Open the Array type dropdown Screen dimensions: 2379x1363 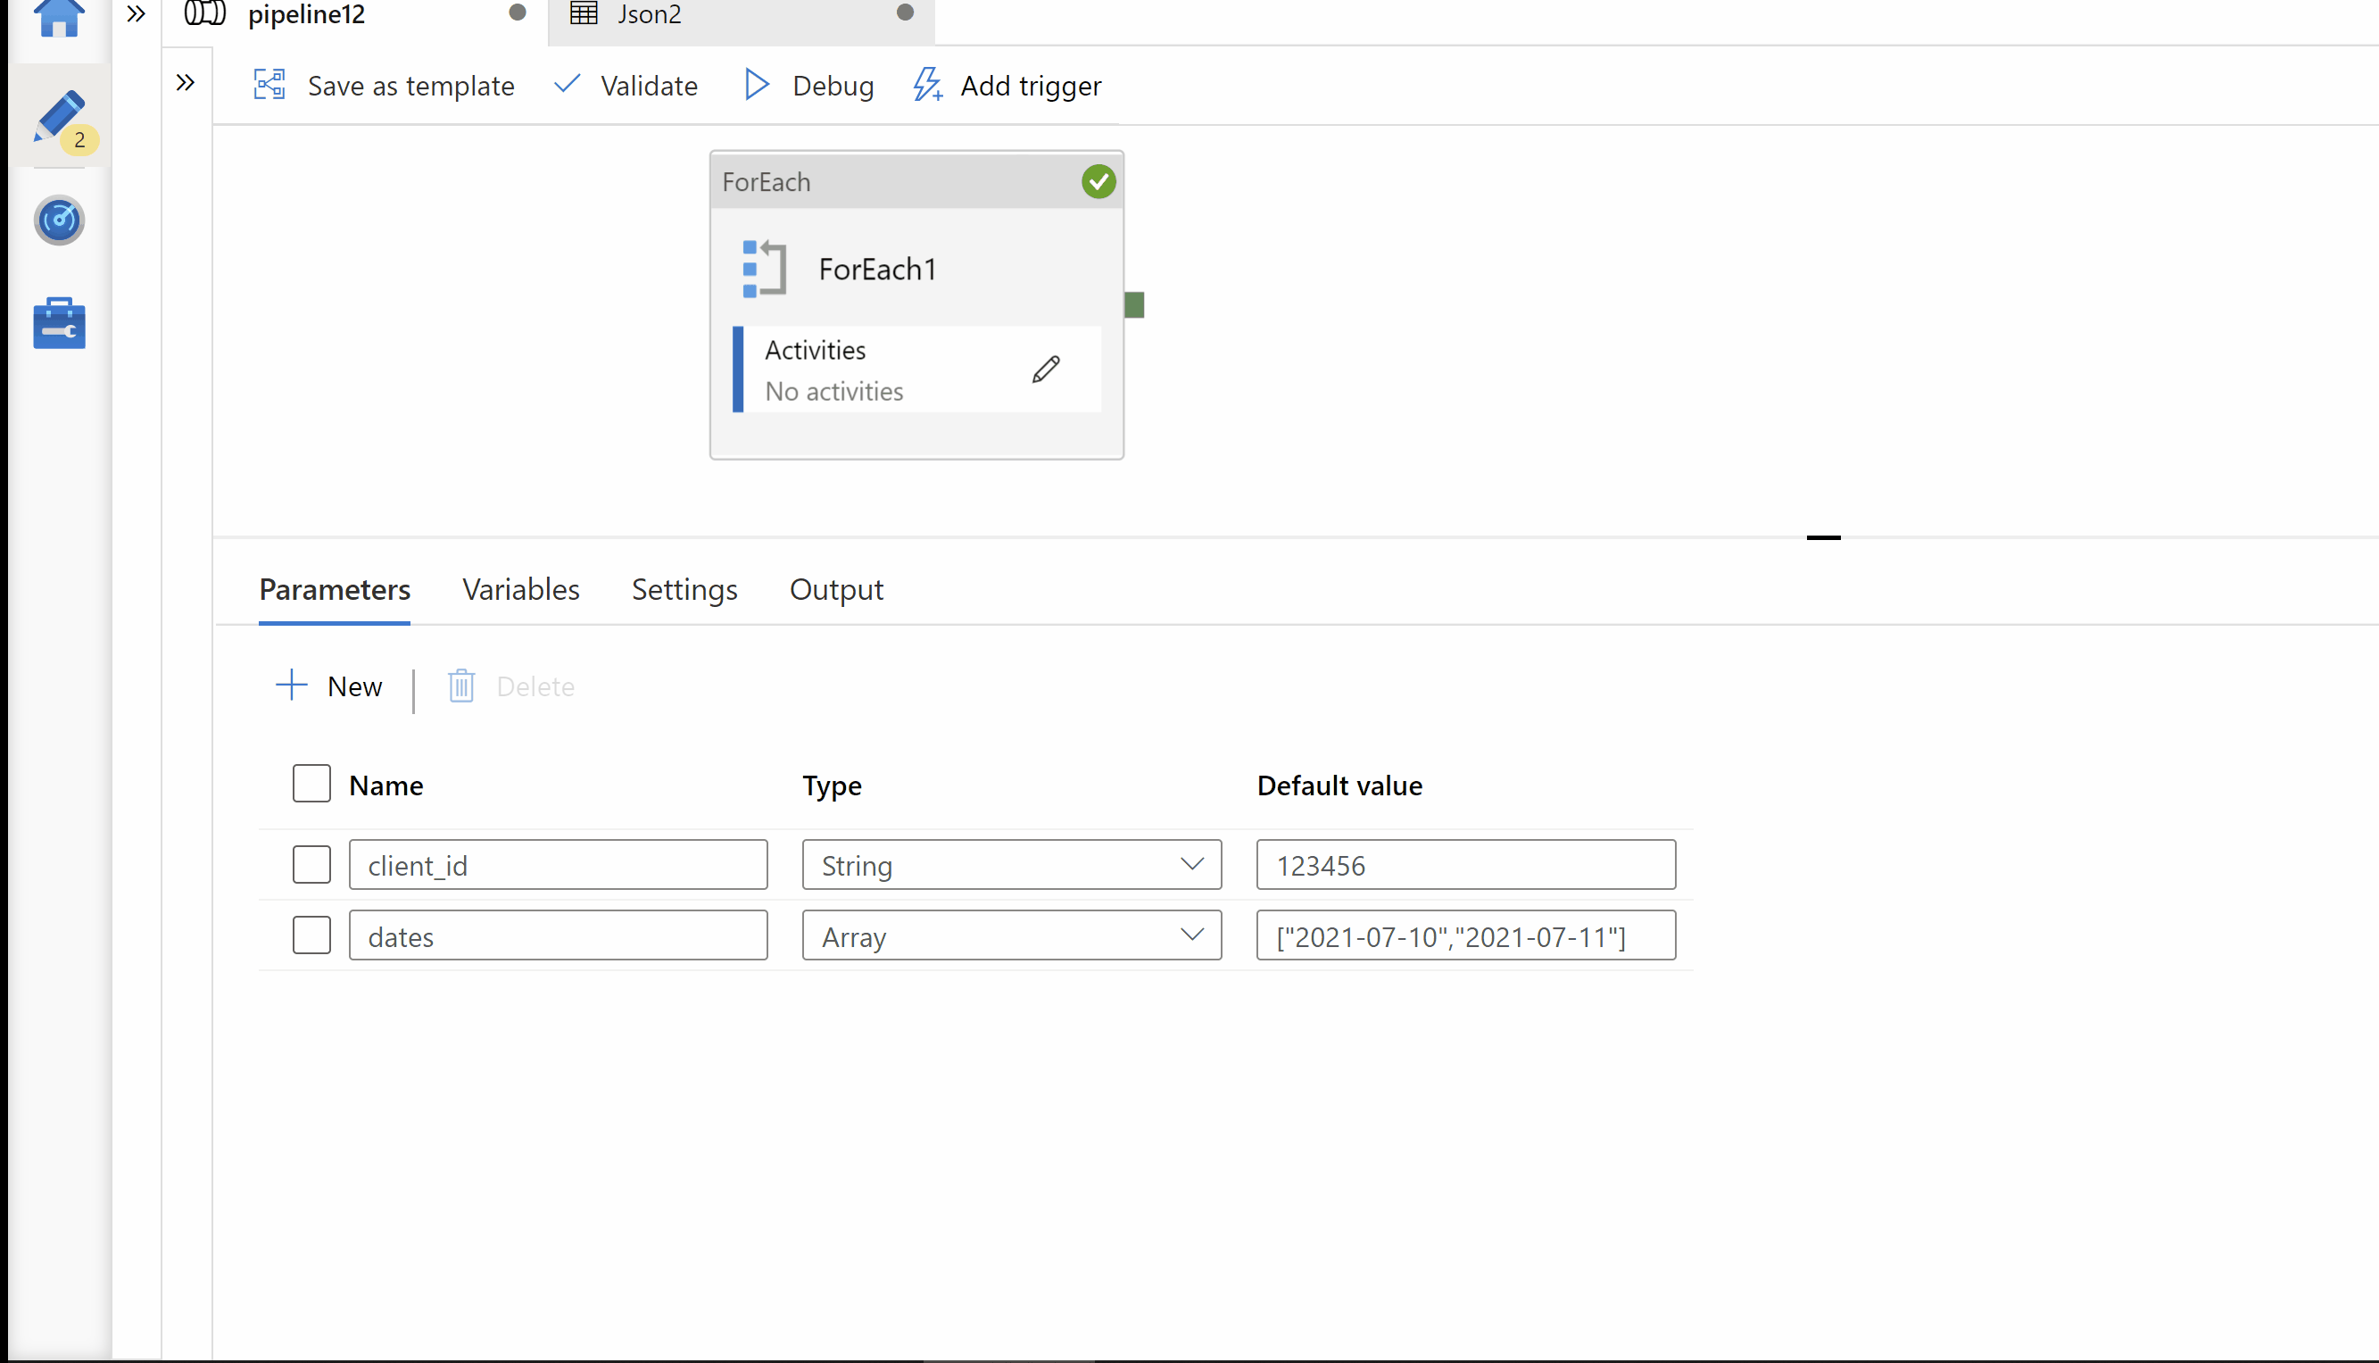point(1011,935)
